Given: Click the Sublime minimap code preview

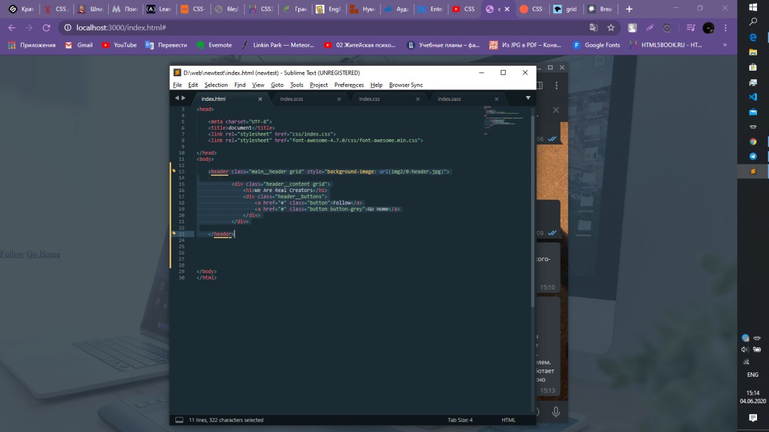Looking at the screenshot, I should click(503, 120).
